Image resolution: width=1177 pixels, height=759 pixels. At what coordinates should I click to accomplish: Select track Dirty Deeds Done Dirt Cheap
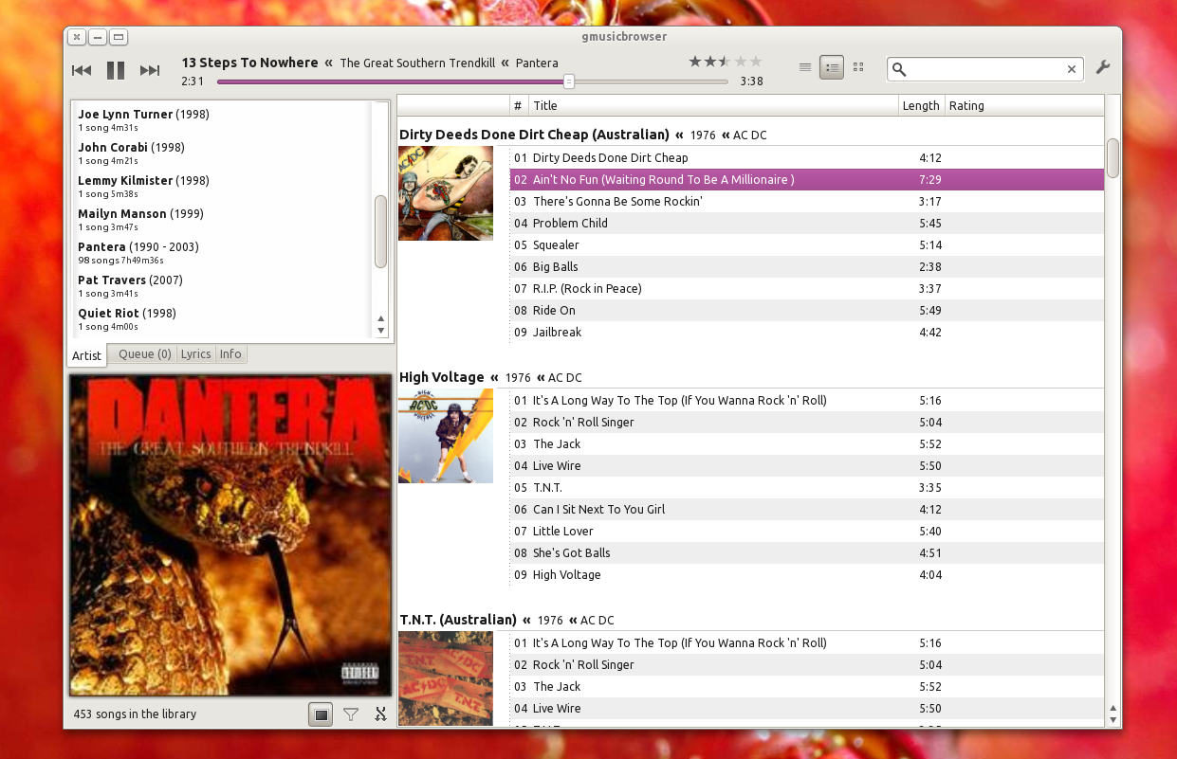pyautogui.click(x=807, y=157)
